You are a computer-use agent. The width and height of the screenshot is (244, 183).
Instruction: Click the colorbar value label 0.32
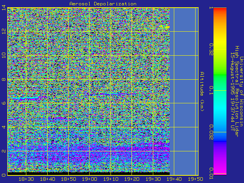pos(211,50)
